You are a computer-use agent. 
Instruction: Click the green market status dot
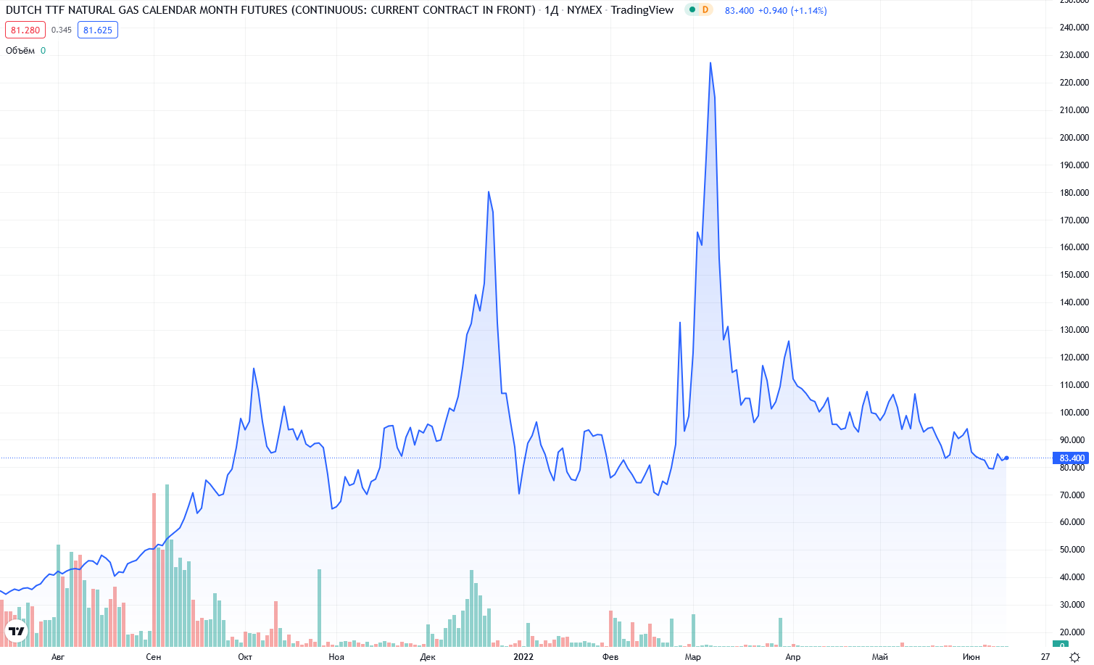coord(692,10)
